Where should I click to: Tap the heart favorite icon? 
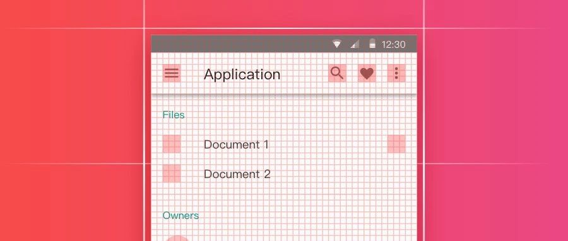pyautogui.click(x=367, y=74)
